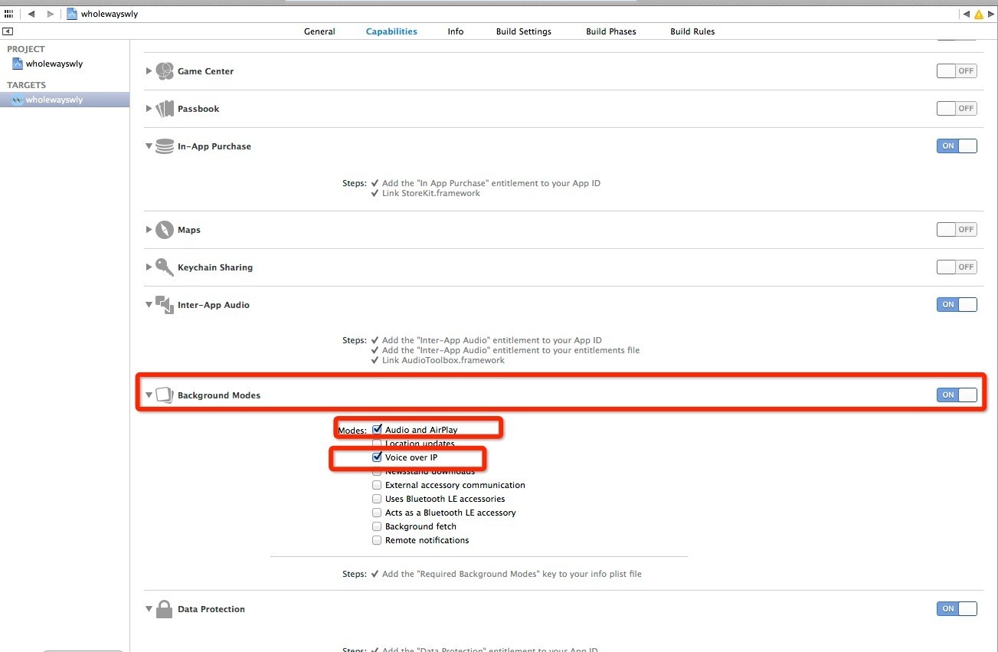Enable the Location updates checkbox

(x=377, y=444)
